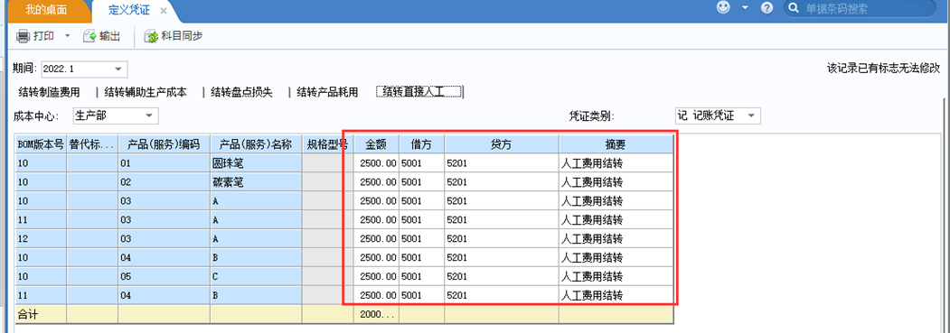Select the 碳素笔 product name cell
The height and width of the screenshot is (333, 950).
pyautogui.click(x=257, y=182)
